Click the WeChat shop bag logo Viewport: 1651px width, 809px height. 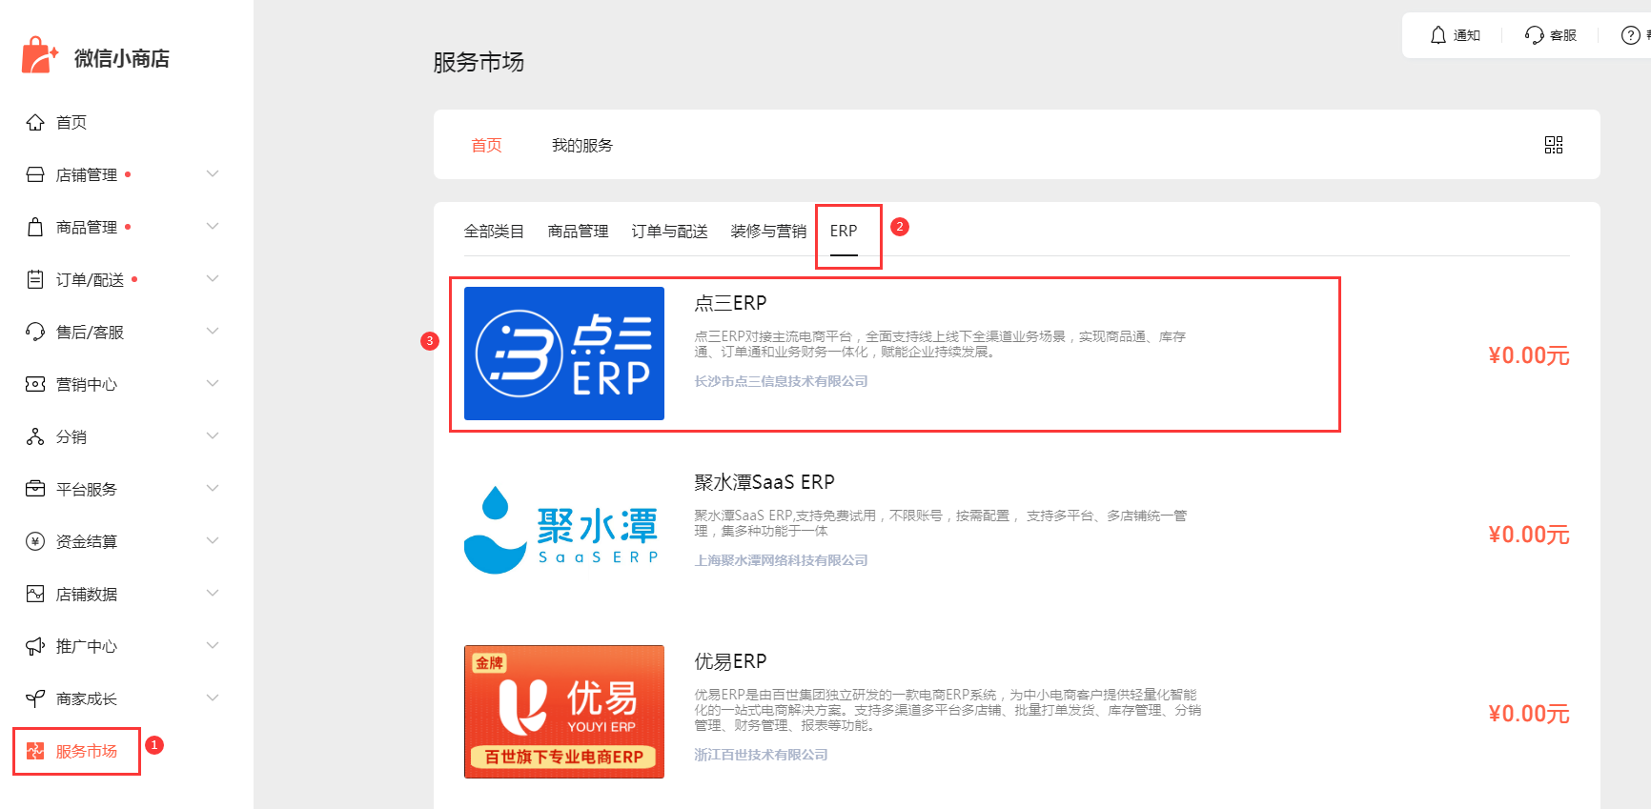coord(39,55)
